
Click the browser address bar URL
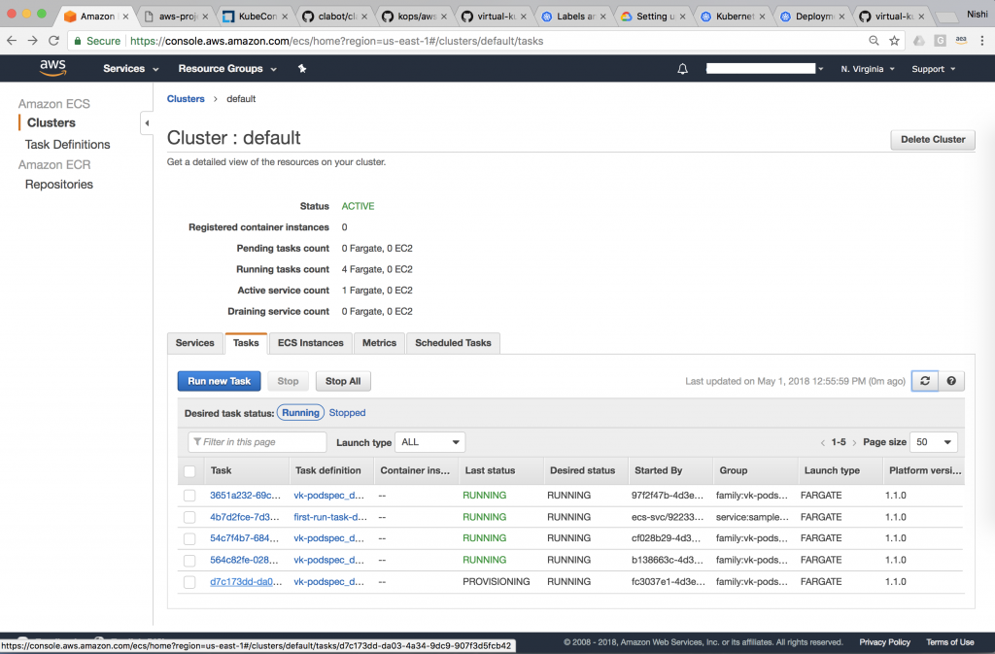click(x=337, y=41)
